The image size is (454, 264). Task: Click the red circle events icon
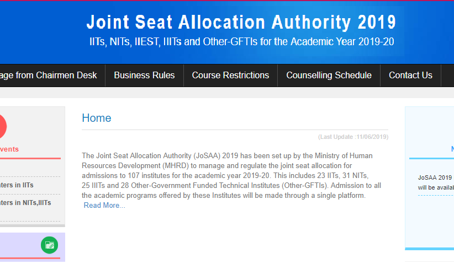pyautogui.click(x=1, y=126)
